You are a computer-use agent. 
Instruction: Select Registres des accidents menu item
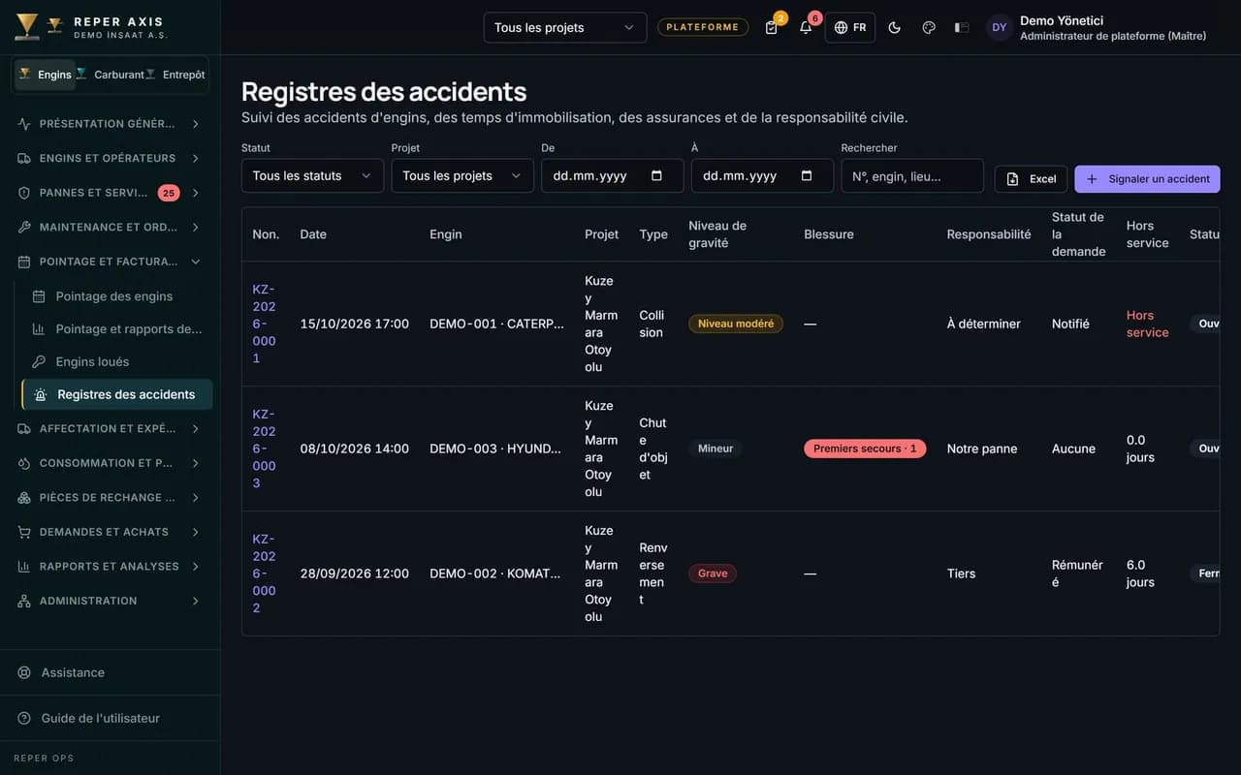tap(116, 394)
